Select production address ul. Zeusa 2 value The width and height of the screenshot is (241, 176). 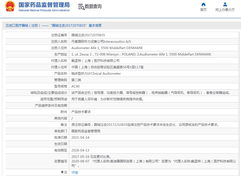point(141,54)
